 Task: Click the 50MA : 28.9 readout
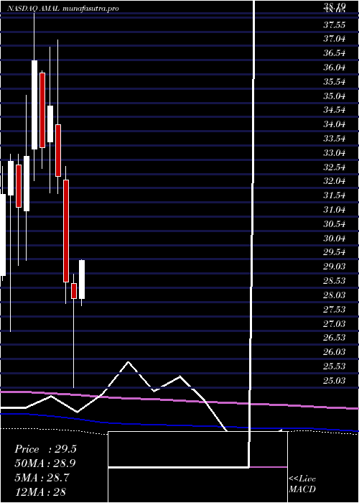pos(45,463)
